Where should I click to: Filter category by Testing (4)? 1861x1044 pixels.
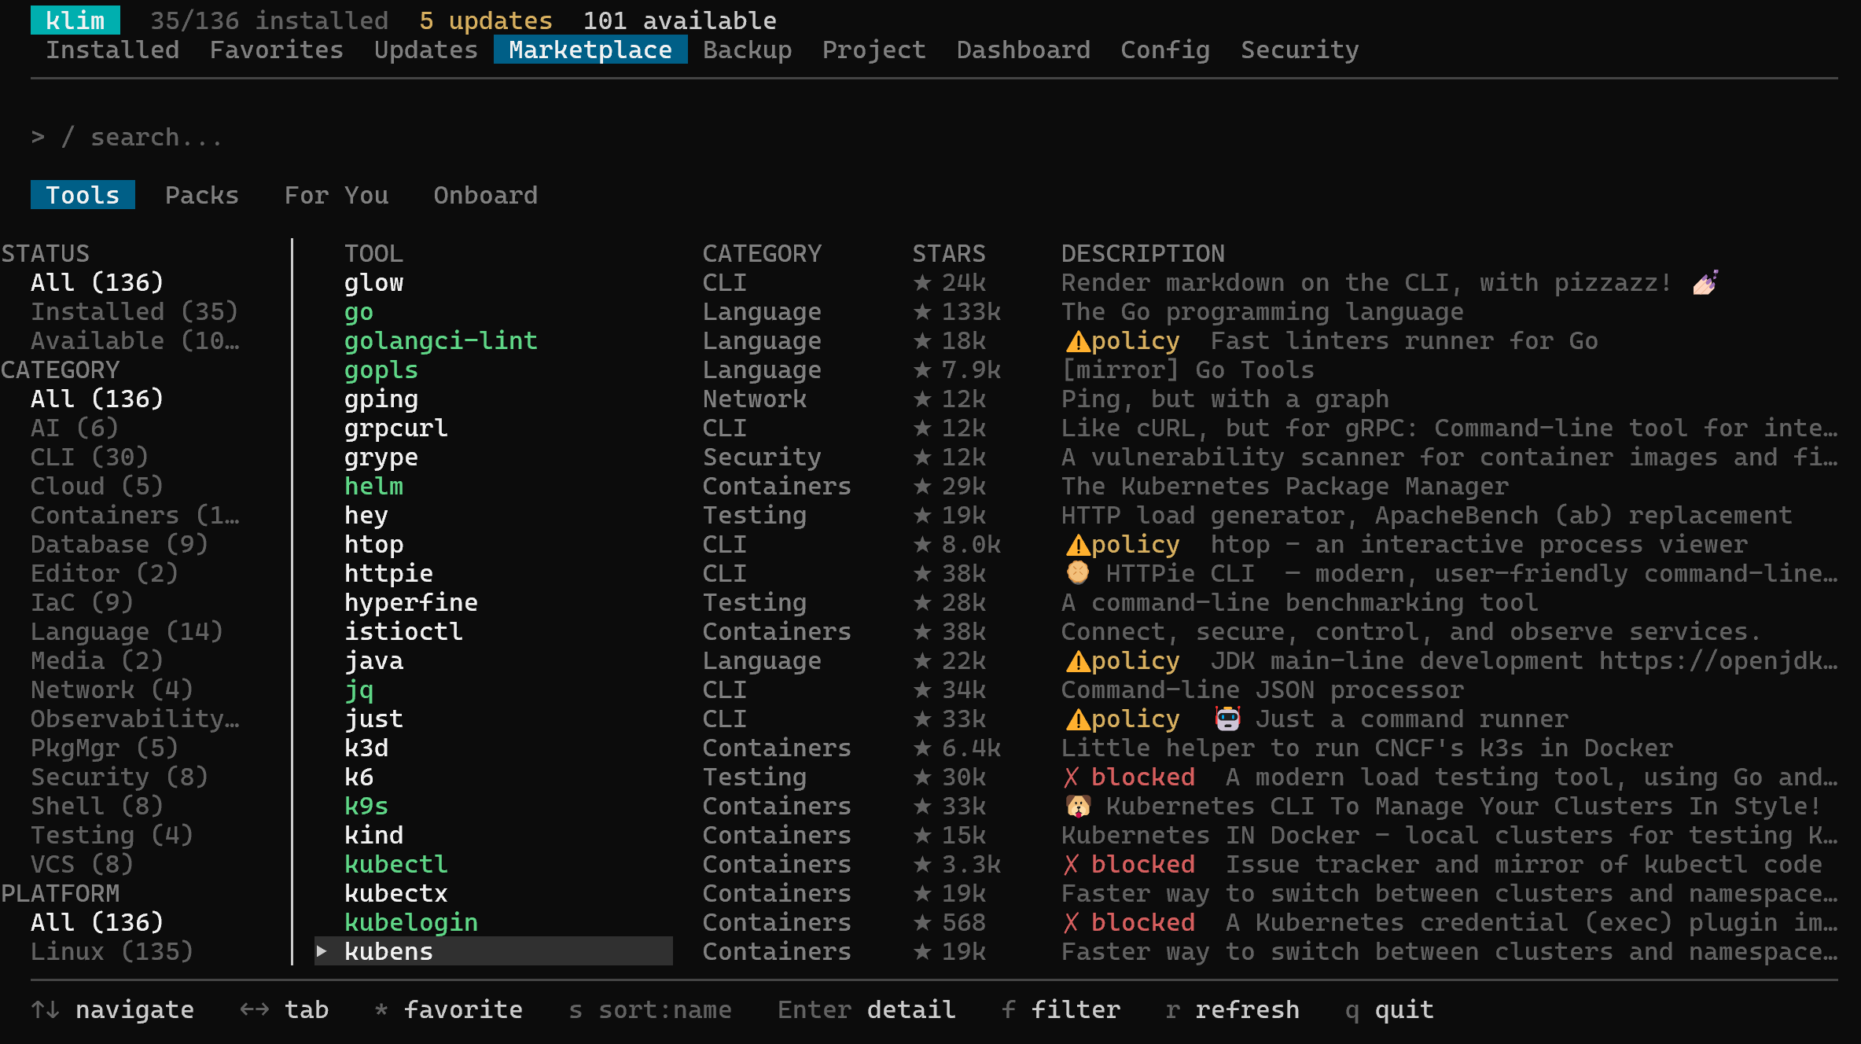pos(112,835)
